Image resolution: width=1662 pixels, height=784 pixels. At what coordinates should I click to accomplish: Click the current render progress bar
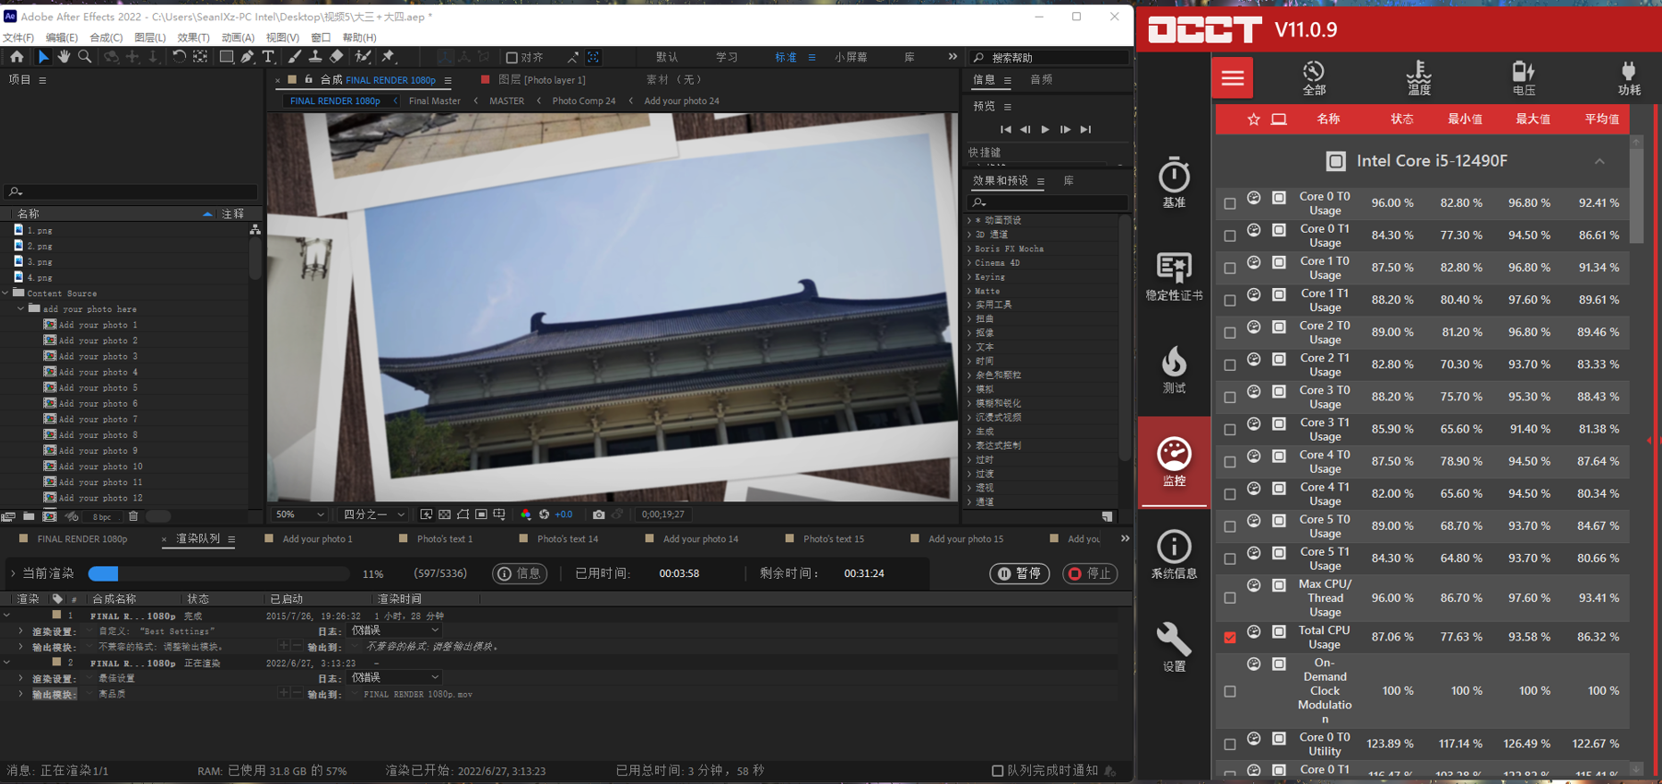[x=218, y=573]
